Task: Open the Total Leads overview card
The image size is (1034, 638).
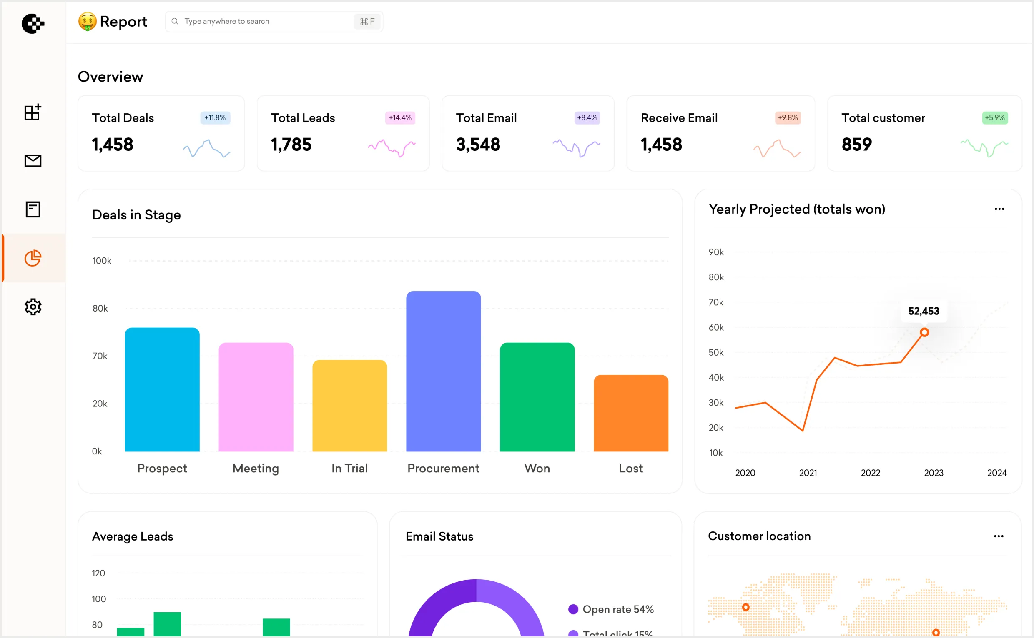Action: 343,133
